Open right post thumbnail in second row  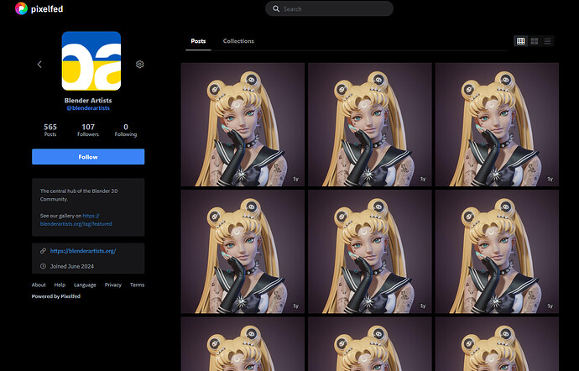coord(497,252)
